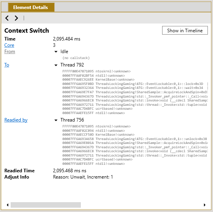Select Readied Time value 2,095.468 ms ns

[69, 171]
